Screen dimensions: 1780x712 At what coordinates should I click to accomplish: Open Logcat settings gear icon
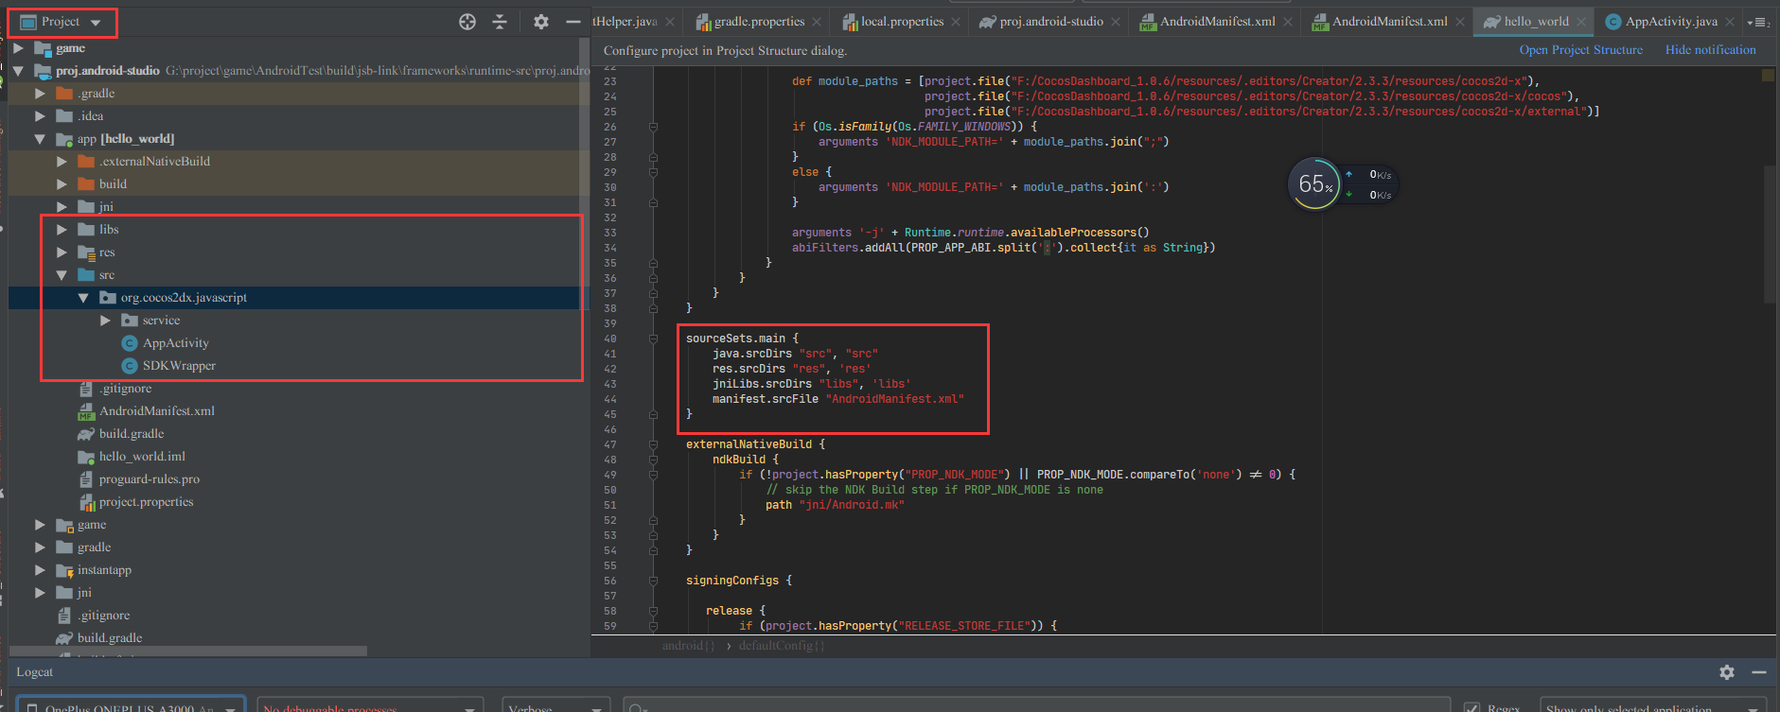click(x=1727, y=671)
